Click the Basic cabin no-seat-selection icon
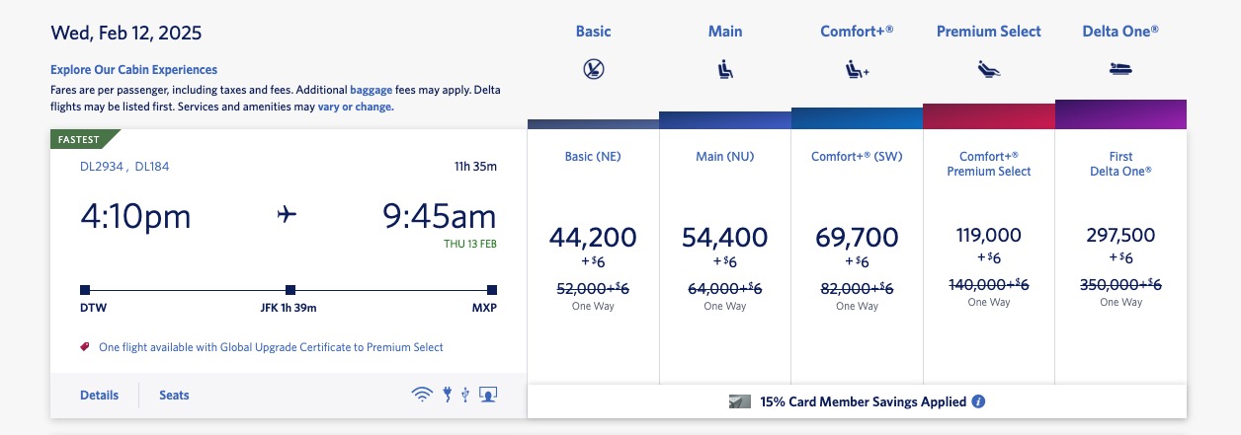This screenshot has height=435, width=1241. [x=594, y=69]
